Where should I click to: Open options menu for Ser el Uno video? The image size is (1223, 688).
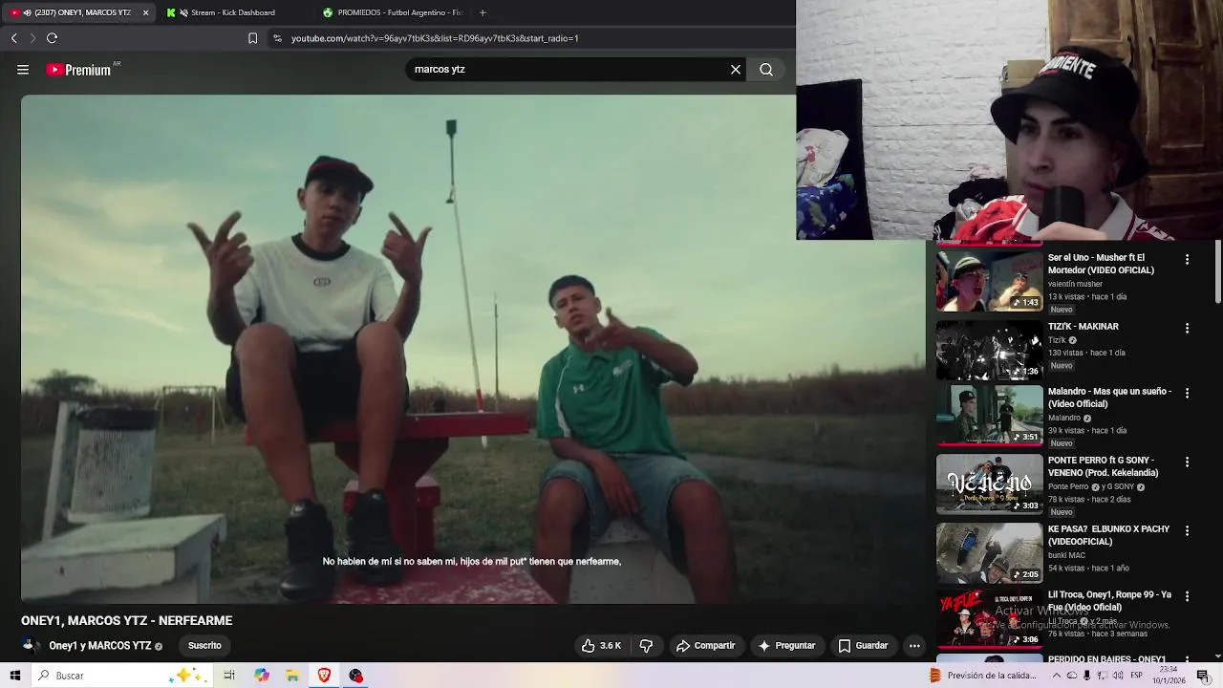(x=1187, y=259)
